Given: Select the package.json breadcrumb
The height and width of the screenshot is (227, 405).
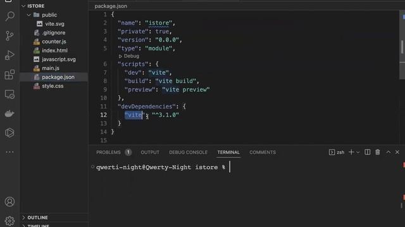Looking at the screenshot, I should pos(111,6).
